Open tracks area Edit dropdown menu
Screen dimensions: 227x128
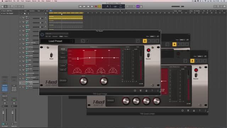click(26, 11)
